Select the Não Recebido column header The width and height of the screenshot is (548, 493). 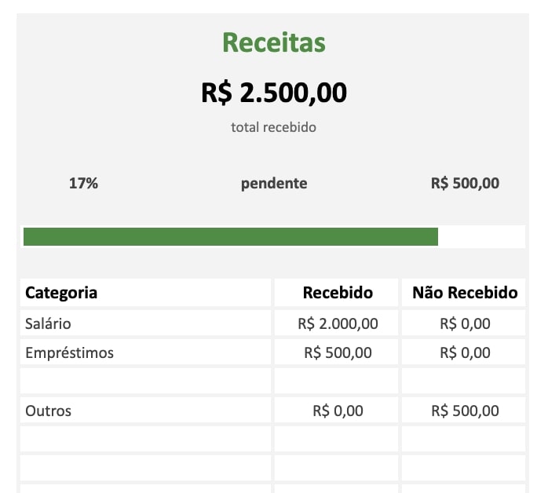(x=463, y=293)
